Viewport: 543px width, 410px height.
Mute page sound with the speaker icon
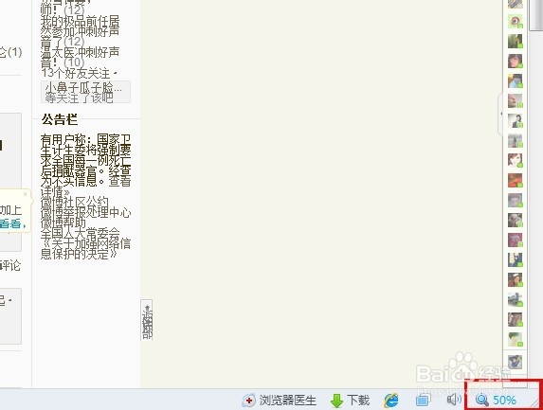(x=454, y=400)
